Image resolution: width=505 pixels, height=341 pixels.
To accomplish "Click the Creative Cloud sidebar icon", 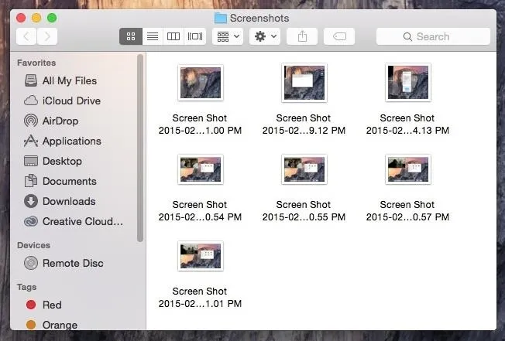I will [31, 221].
